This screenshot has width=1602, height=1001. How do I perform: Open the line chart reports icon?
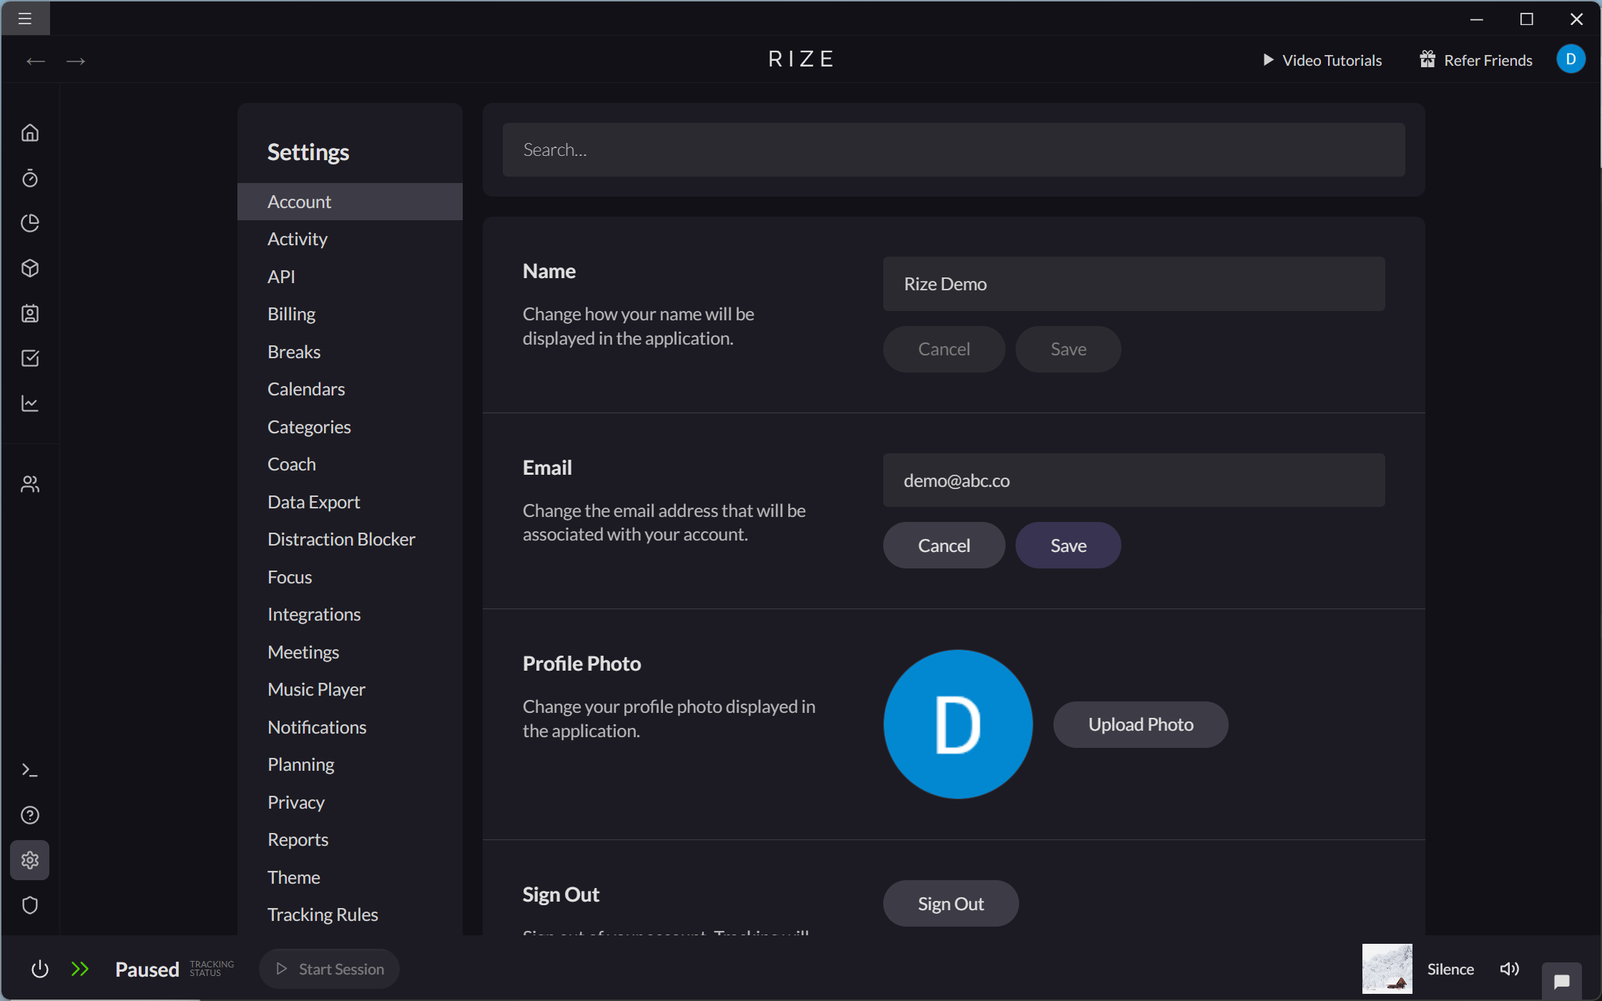[30, 403]
